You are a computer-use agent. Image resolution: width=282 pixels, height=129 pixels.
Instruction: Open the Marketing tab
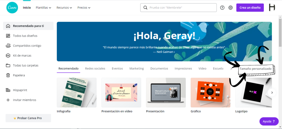[137, 69]
